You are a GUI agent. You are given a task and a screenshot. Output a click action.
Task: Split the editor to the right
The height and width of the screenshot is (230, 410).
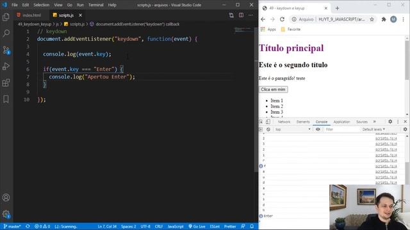click(x=241, y=15)
